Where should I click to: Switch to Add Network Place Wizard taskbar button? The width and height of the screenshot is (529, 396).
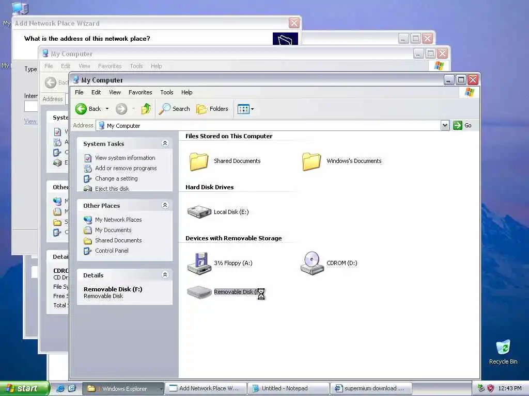(206, 389)
